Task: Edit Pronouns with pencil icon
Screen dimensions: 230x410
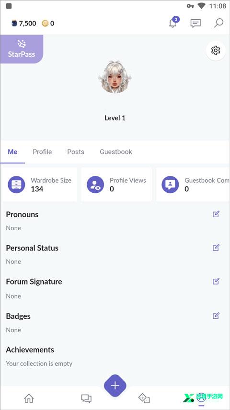Action: (x=216, y=214)
